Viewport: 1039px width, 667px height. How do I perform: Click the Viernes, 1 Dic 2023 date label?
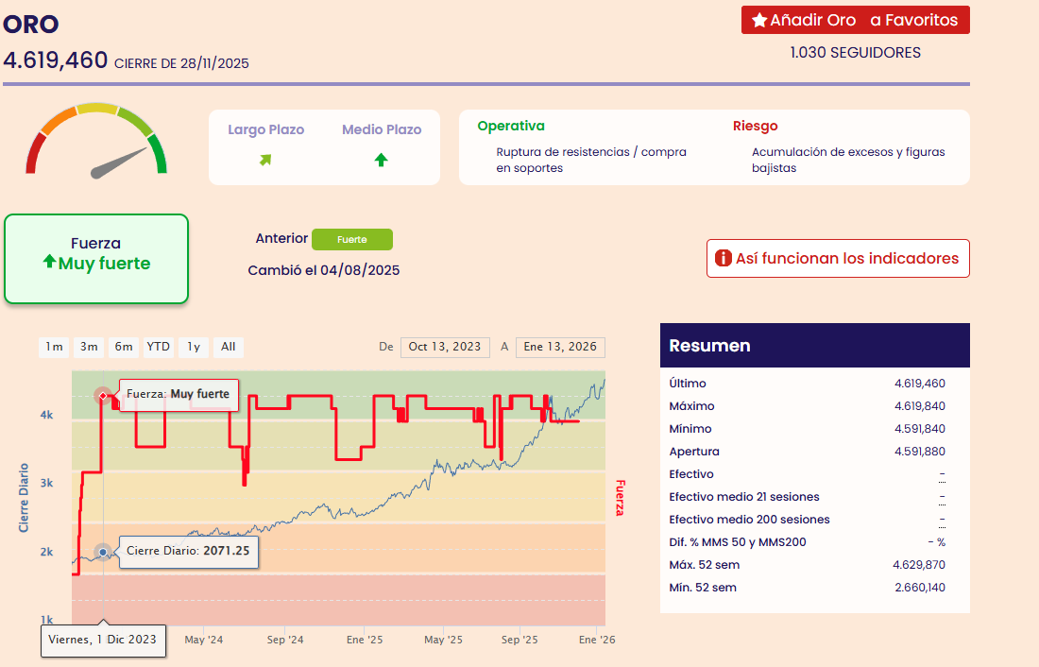tap(103, 640)
